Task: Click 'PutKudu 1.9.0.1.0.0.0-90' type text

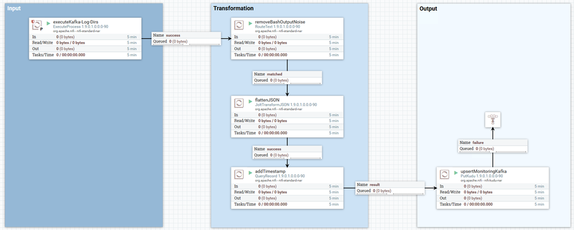Action: (481, 176)
